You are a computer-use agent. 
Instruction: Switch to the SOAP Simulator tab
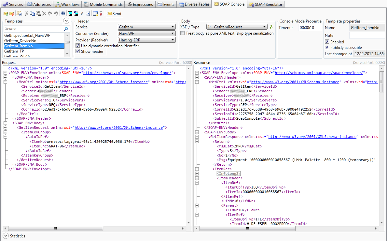coord(266,4)
